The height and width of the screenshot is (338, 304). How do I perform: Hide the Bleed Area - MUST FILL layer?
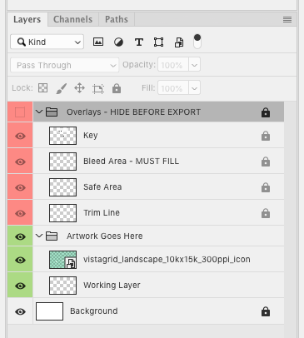[20, 162]
